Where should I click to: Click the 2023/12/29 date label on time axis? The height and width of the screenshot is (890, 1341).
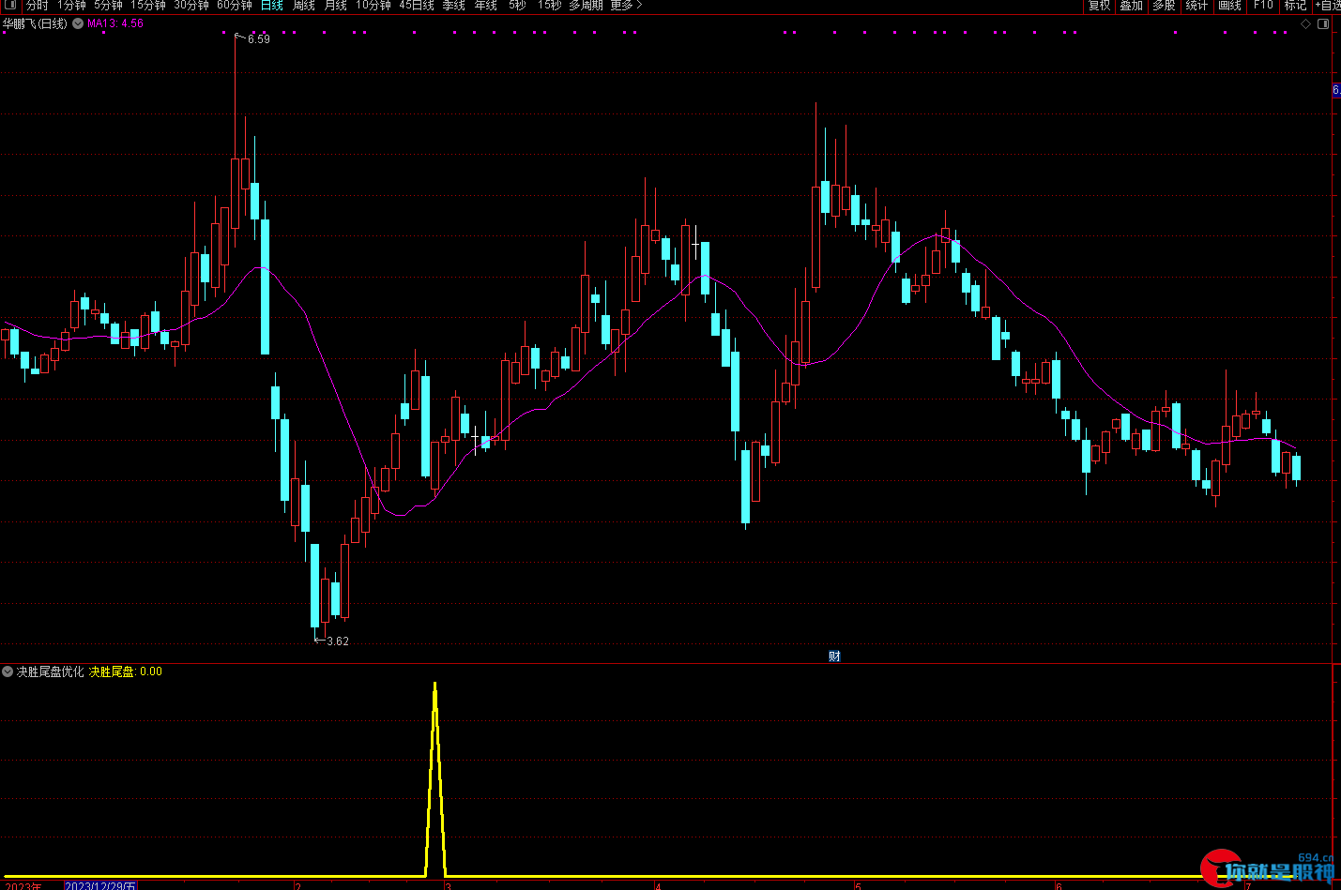click(x=100, y=885)
